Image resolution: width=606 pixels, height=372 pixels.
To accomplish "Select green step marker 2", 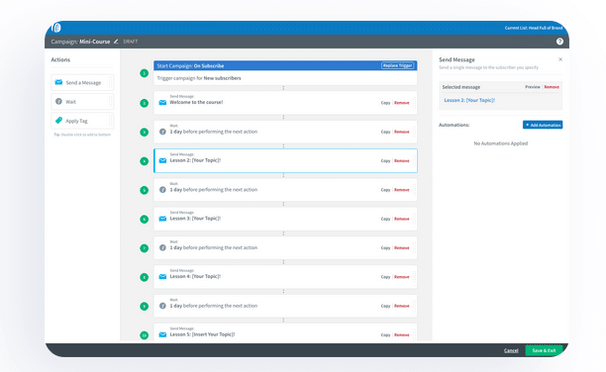I will [145, 103].
